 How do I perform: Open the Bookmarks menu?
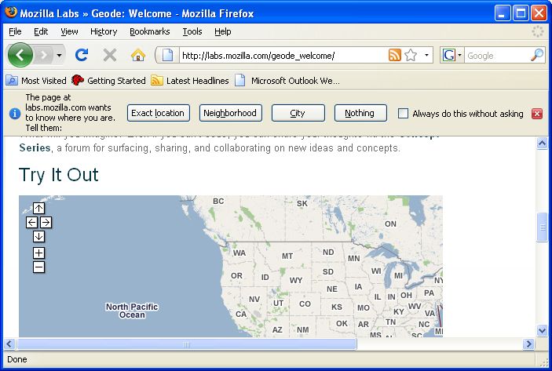point(150,31)
